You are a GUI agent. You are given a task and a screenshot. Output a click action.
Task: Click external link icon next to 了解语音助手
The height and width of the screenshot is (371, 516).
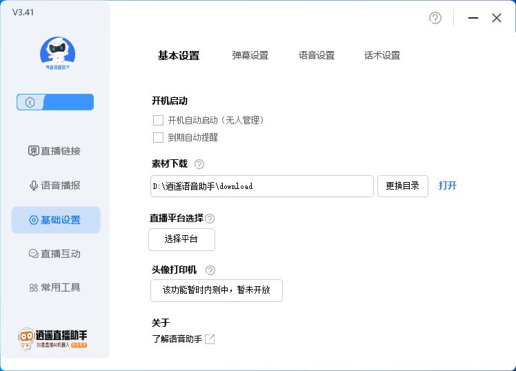(x=210, y=339)
